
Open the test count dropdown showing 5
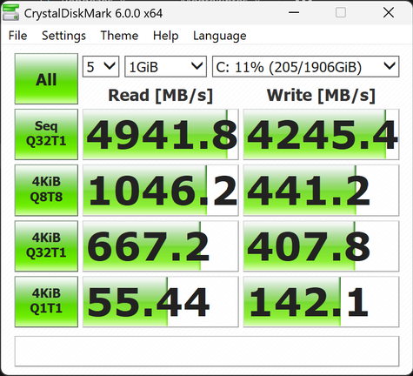point(101,67)
